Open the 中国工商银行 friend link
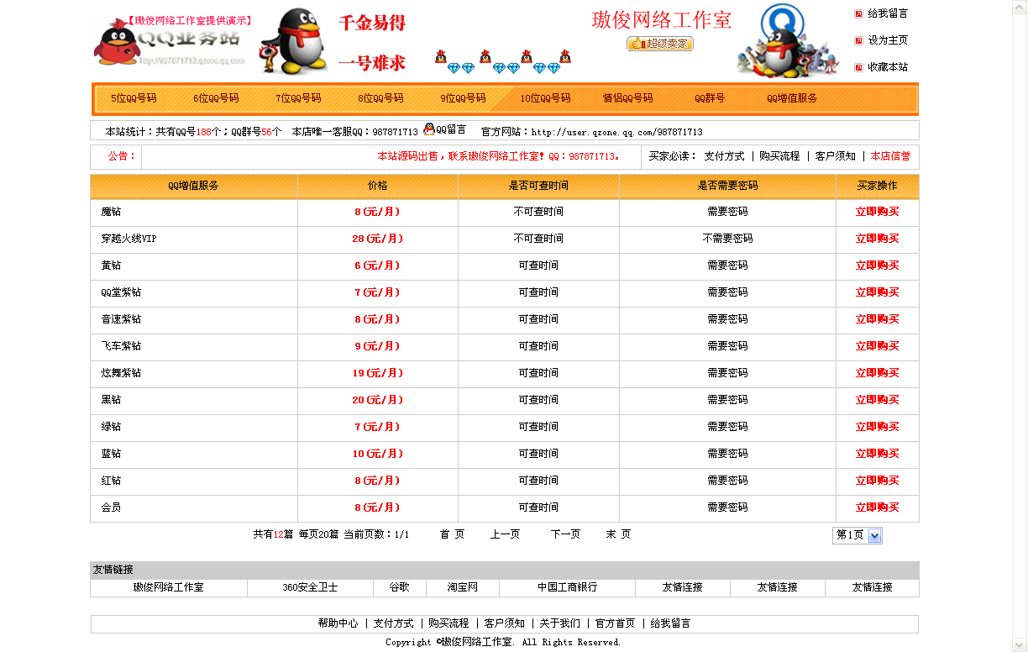Viewport: 1028px width, 652px height. (567, 587)
